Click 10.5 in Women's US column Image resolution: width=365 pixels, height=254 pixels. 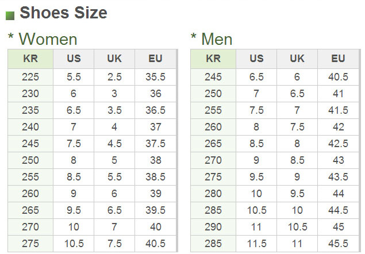pyautogui.click(x=74, y=243)
